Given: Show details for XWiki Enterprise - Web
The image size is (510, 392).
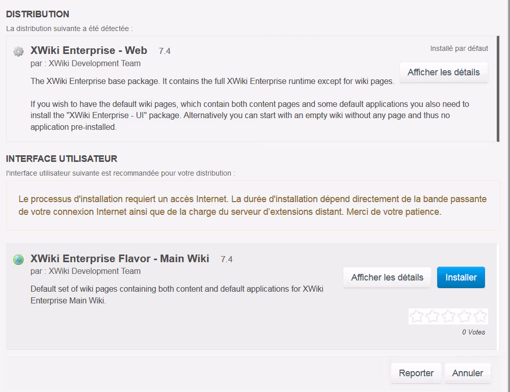Looking at the screenshot, I should click(443, 72).
